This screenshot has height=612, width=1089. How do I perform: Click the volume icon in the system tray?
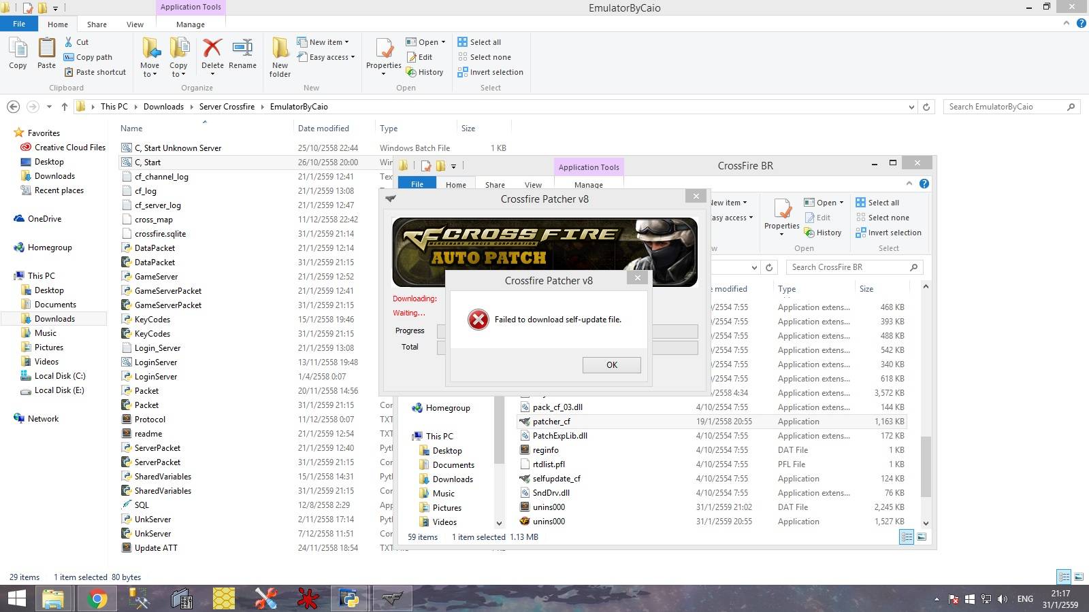click(1002, 599)
